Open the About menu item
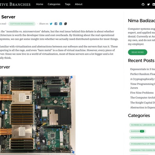This screenshot has height=155, width=155. [79, 4]
